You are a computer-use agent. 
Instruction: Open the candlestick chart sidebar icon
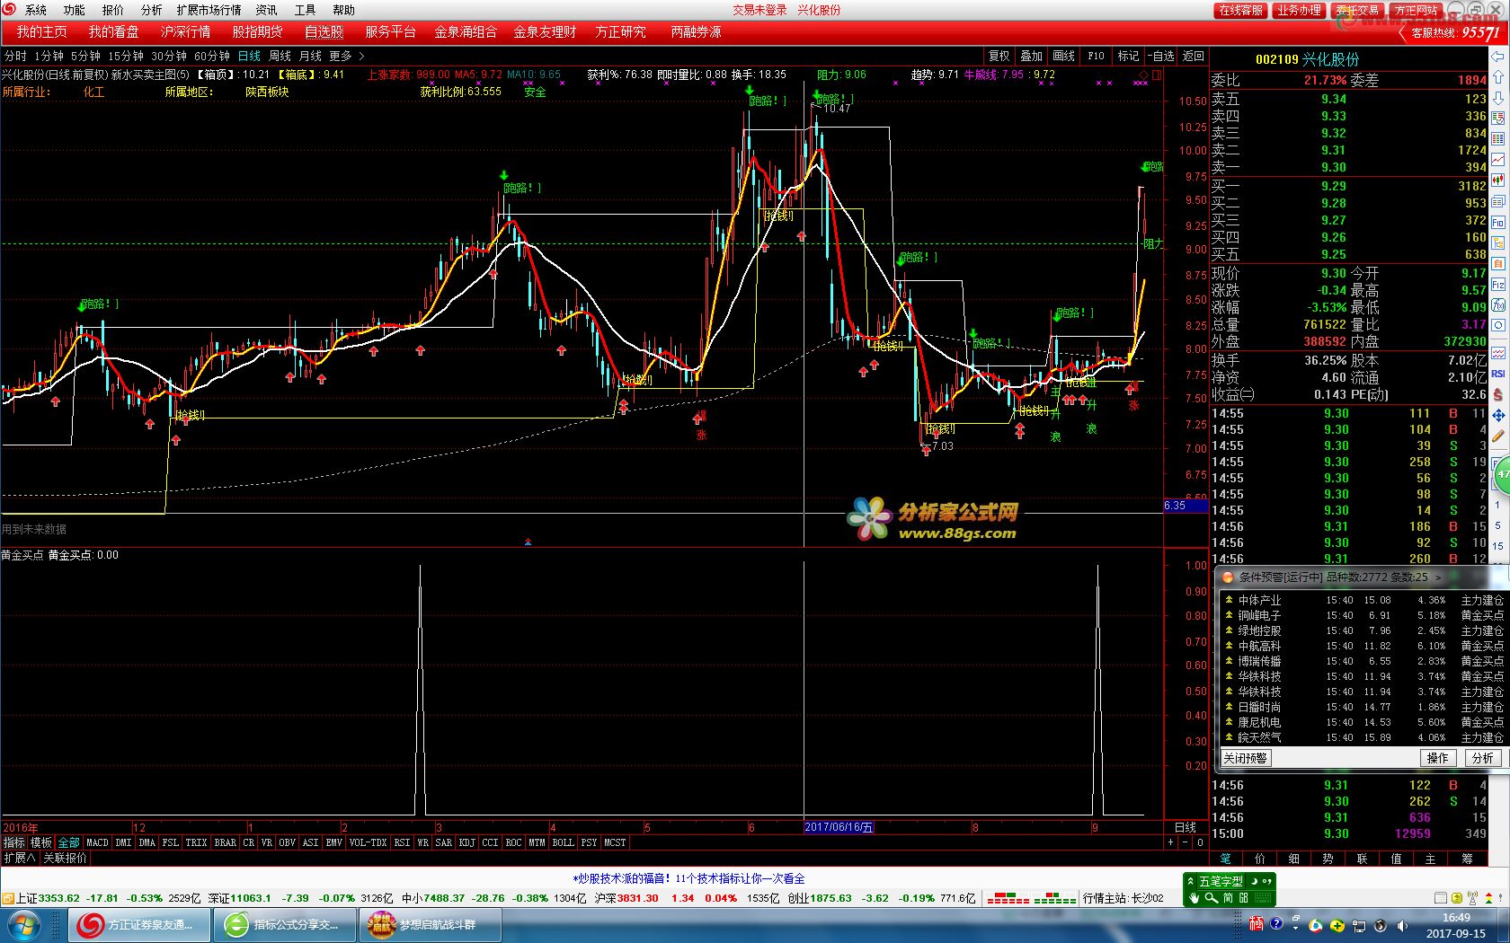pyautogui.click(x=1498, y=180)
